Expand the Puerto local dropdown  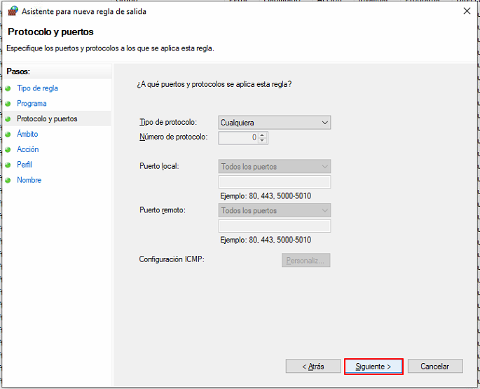pyautogui.click(x=274, y=167)
